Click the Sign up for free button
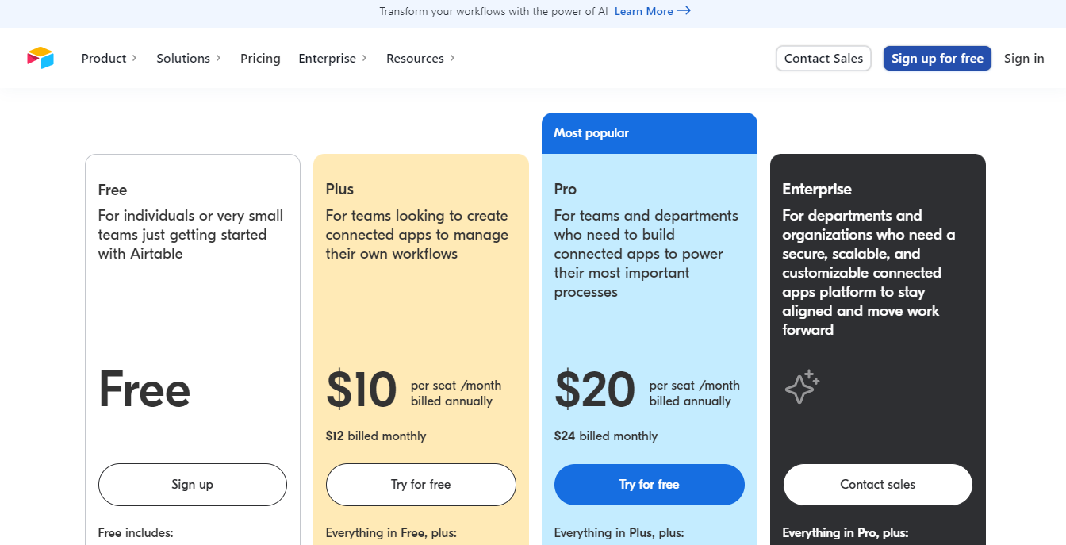1066x545 pixels. 937,58
